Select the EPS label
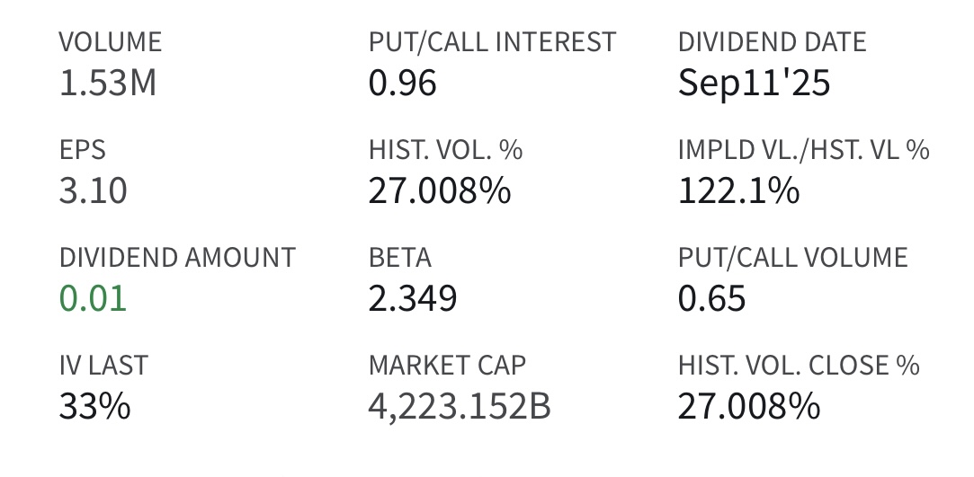 tap(83, 150)
